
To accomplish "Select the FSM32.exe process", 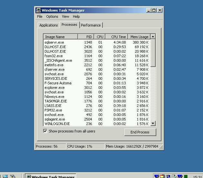I will [97, 110].
